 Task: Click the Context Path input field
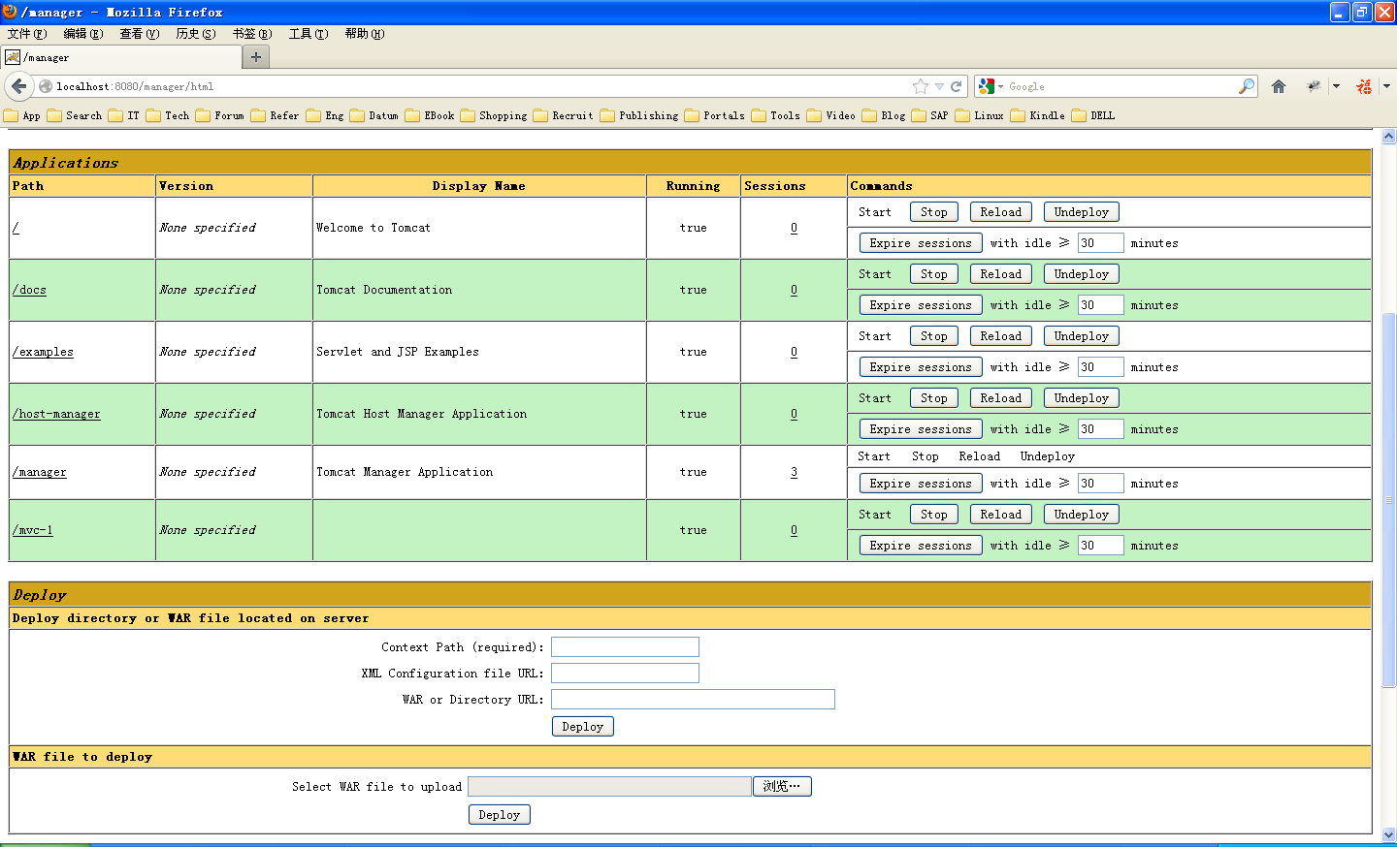coord(625,646)
